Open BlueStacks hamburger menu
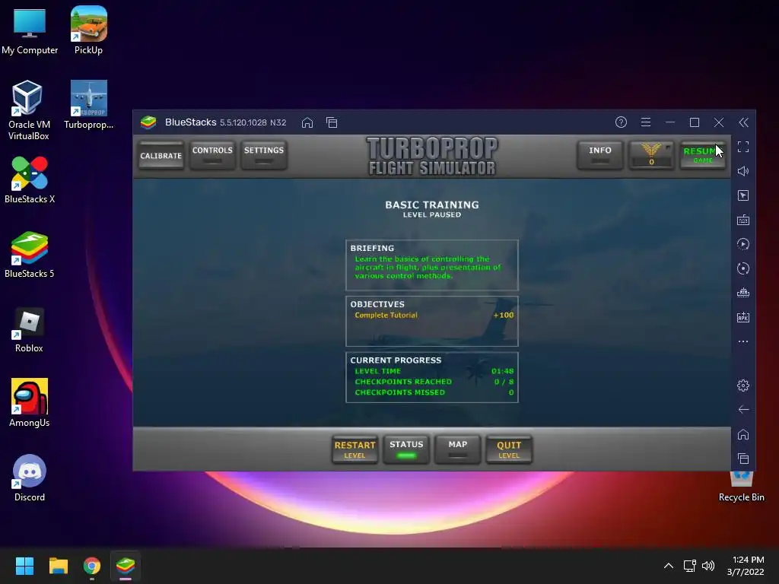779x584 pixels. click(x=645, y=122)
